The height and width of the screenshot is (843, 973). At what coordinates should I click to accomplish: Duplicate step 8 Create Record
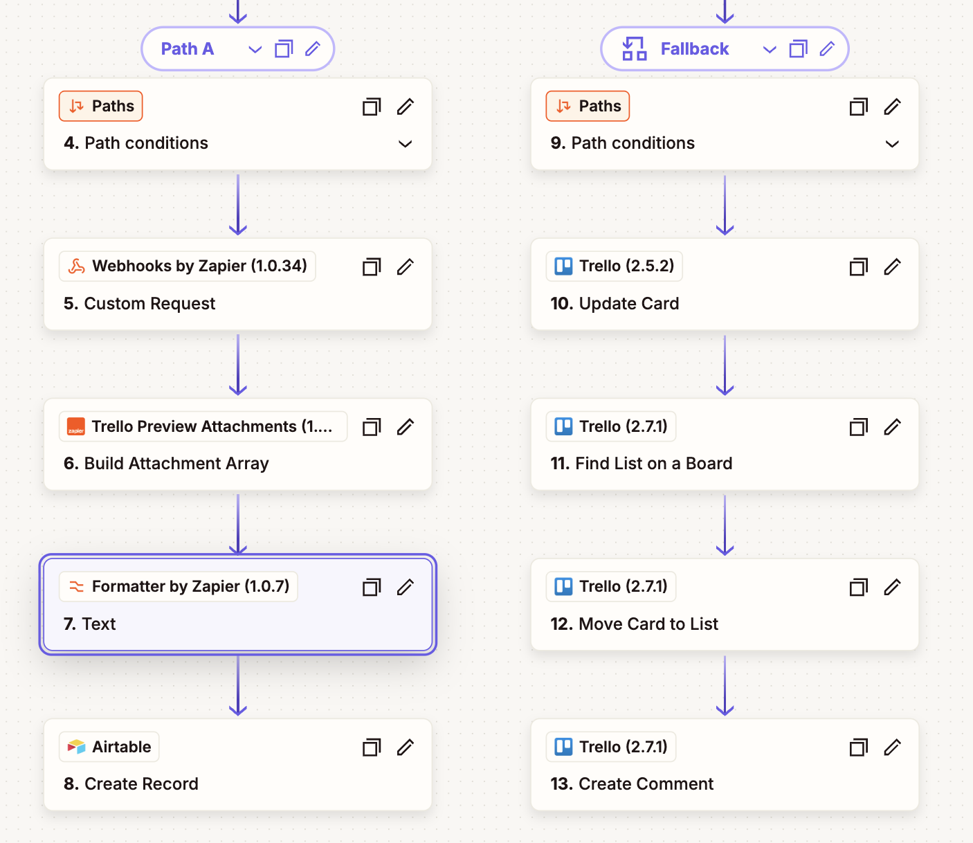pyautogui.click(x=372, y=747)
